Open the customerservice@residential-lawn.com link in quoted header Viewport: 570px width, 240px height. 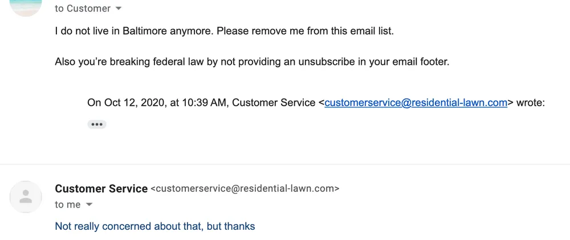pos(416,102)
